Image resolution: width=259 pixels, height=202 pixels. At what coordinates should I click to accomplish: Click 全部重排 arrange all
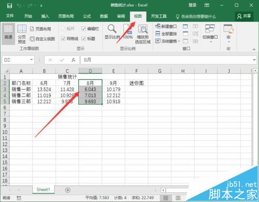(x=166, y=34)
